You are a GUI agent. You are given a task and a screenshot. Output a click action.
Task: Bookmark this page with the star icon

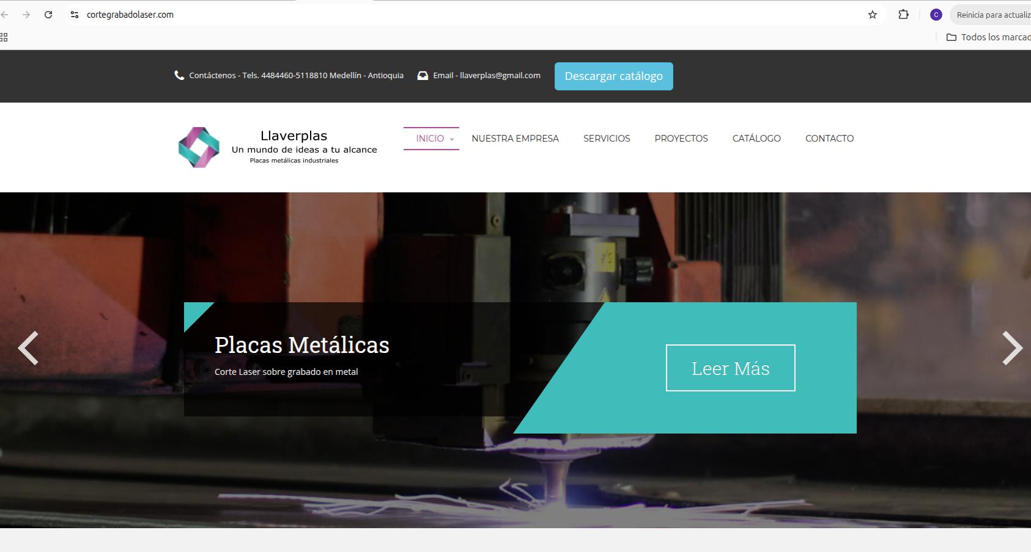tap(873, 15)
